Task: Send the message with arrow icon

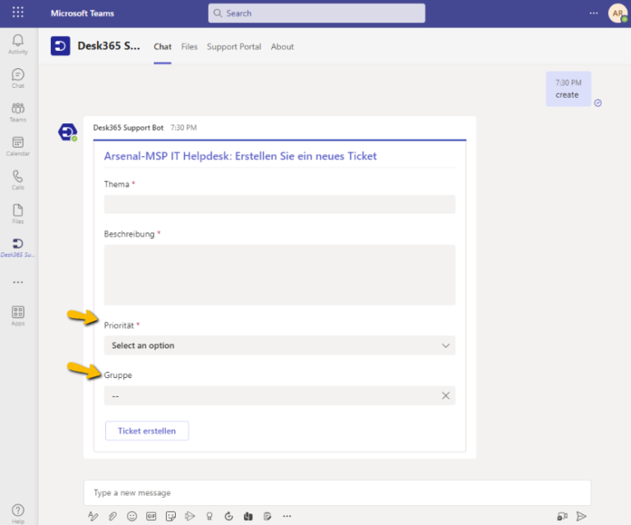Action: 582,516
